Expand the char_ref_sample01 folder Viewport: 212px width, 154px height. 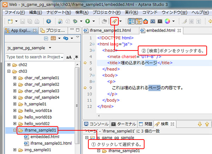15,78
